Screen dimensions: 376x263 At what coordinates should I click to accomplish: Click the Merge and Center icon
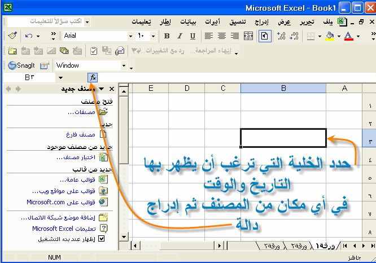coord(248,36)
